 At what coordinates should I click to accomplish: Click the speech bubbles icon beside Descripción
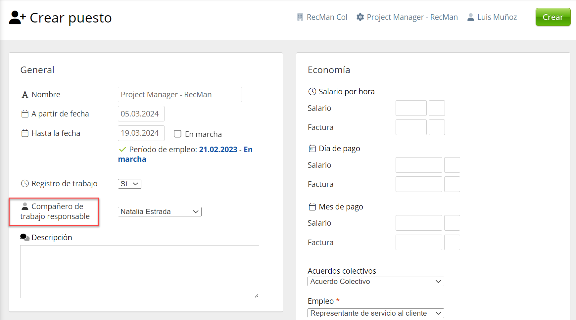tap(25, 238)
